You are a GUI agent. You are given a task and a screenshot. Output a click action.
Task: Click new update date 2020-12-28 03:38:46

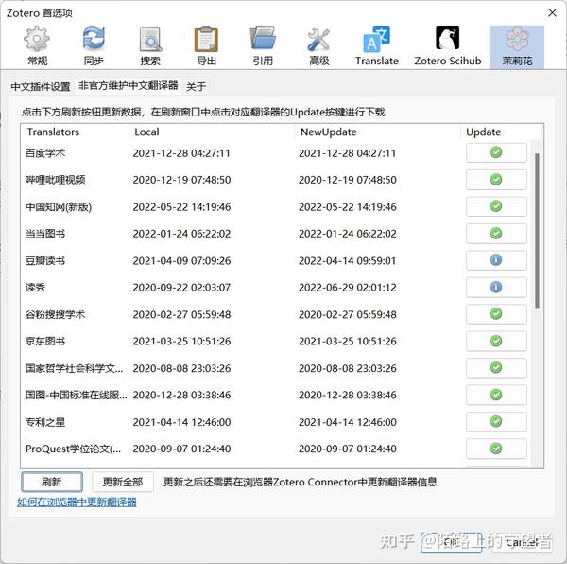pyautogui.click(x=348, y=395)
